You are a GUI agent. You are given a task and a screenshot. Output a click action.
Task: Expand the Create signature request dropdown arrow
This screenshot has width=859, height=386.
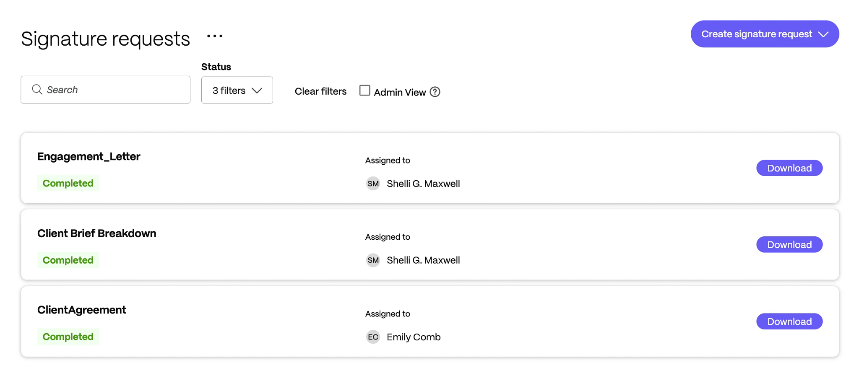coord(824,34)
